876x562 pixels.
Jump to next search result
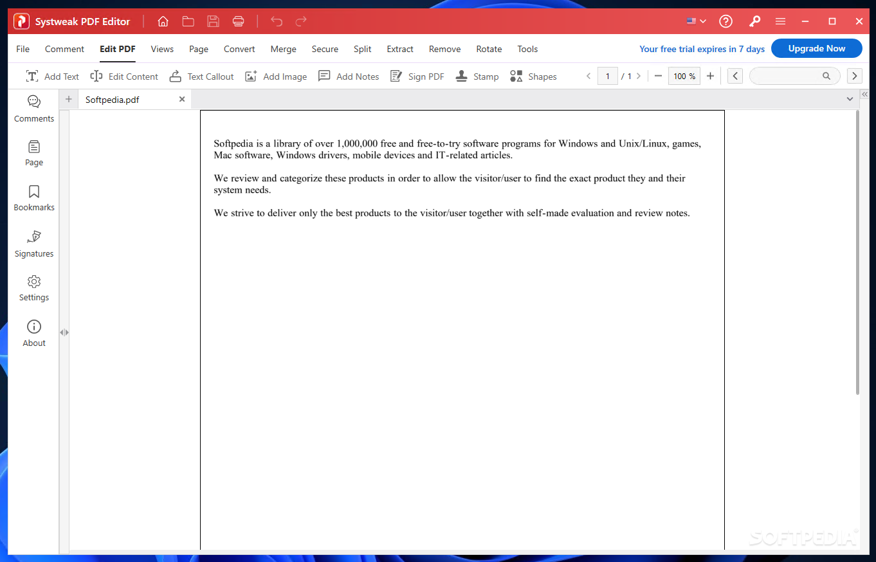click(x=854, y=77)
